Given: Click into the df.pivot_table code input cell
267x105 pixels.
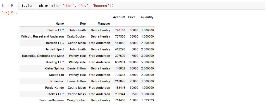Looking at the screenshot, I should (141, 6).
